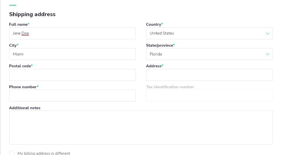Click the 'Phone number' field label
Screen dimensions: 281x155
23,87
